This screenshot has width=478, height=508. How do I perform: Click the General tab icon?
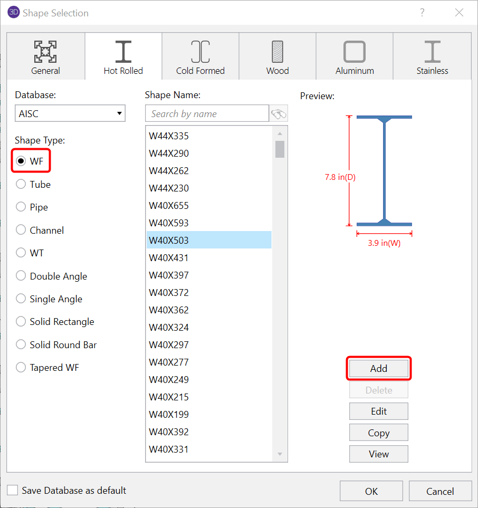[x=46, y=52]
